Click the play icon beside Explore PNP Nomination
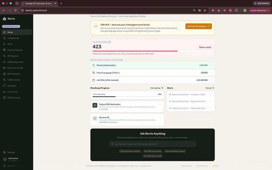The width and height of the screenshot is (272, 170). tap(95, 105)
